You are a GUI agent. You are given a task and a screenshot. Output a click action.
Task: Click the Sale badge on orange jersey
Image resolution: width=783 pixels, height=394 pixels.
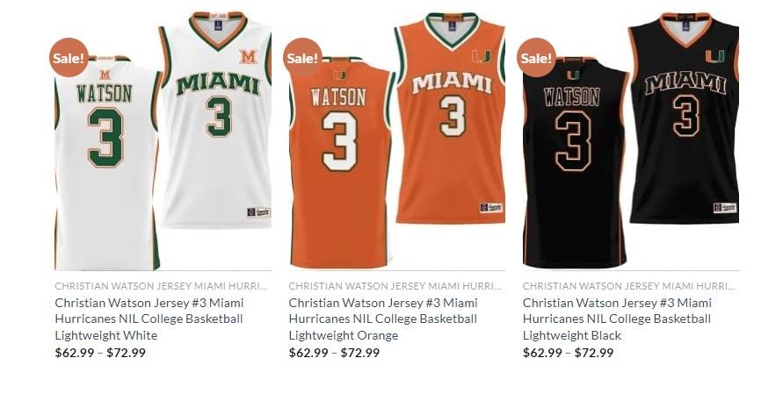coord(302,58)
